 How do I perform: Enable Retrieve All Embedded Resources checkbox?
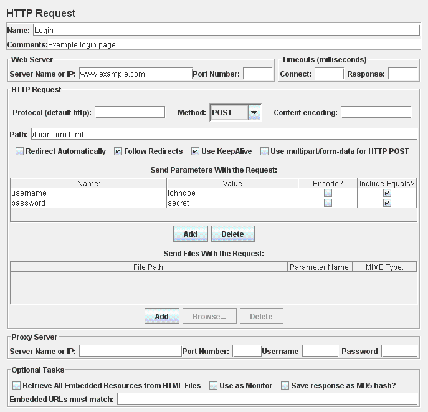(x=17, y=386)
